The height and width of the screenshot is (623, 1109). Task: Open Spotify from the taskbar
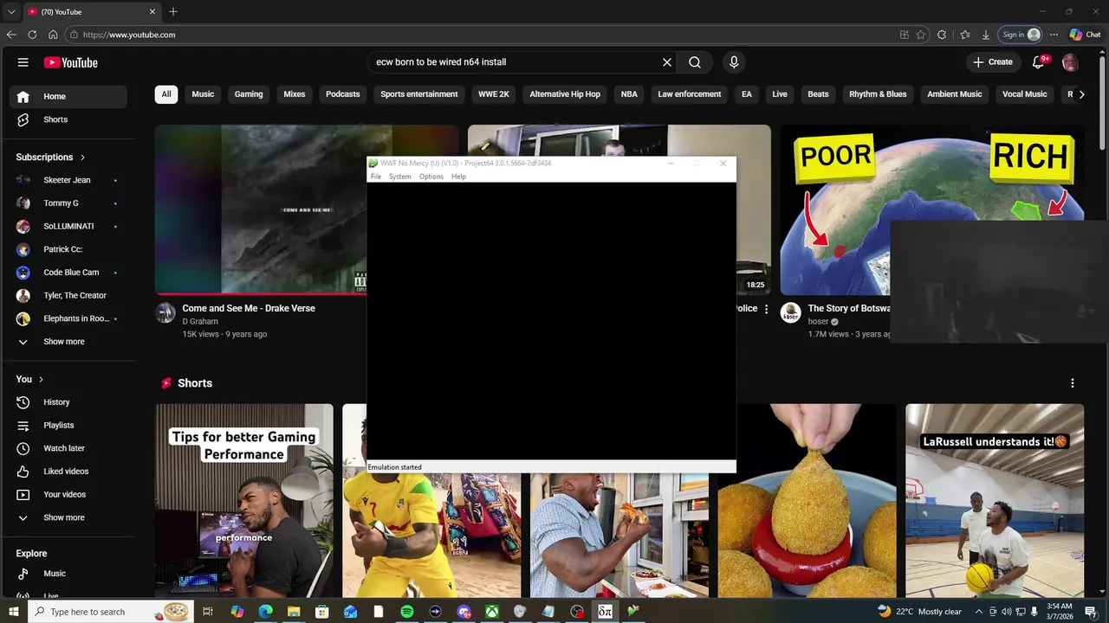[407, 612]
